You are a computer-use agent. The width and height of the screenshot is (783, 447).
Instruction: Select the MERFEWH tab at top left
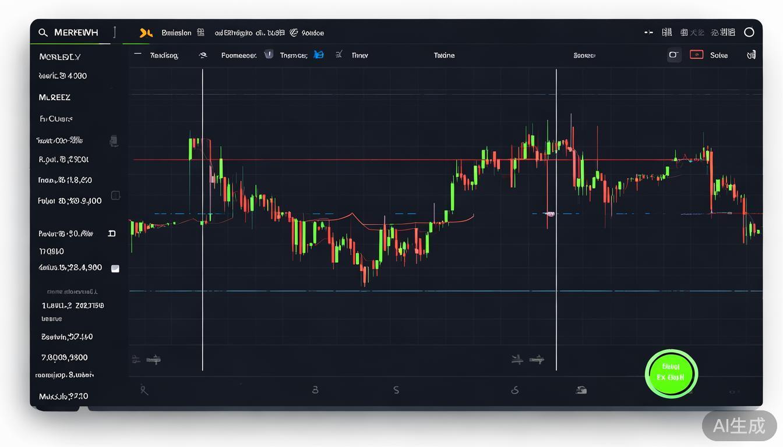pos(76,33)
